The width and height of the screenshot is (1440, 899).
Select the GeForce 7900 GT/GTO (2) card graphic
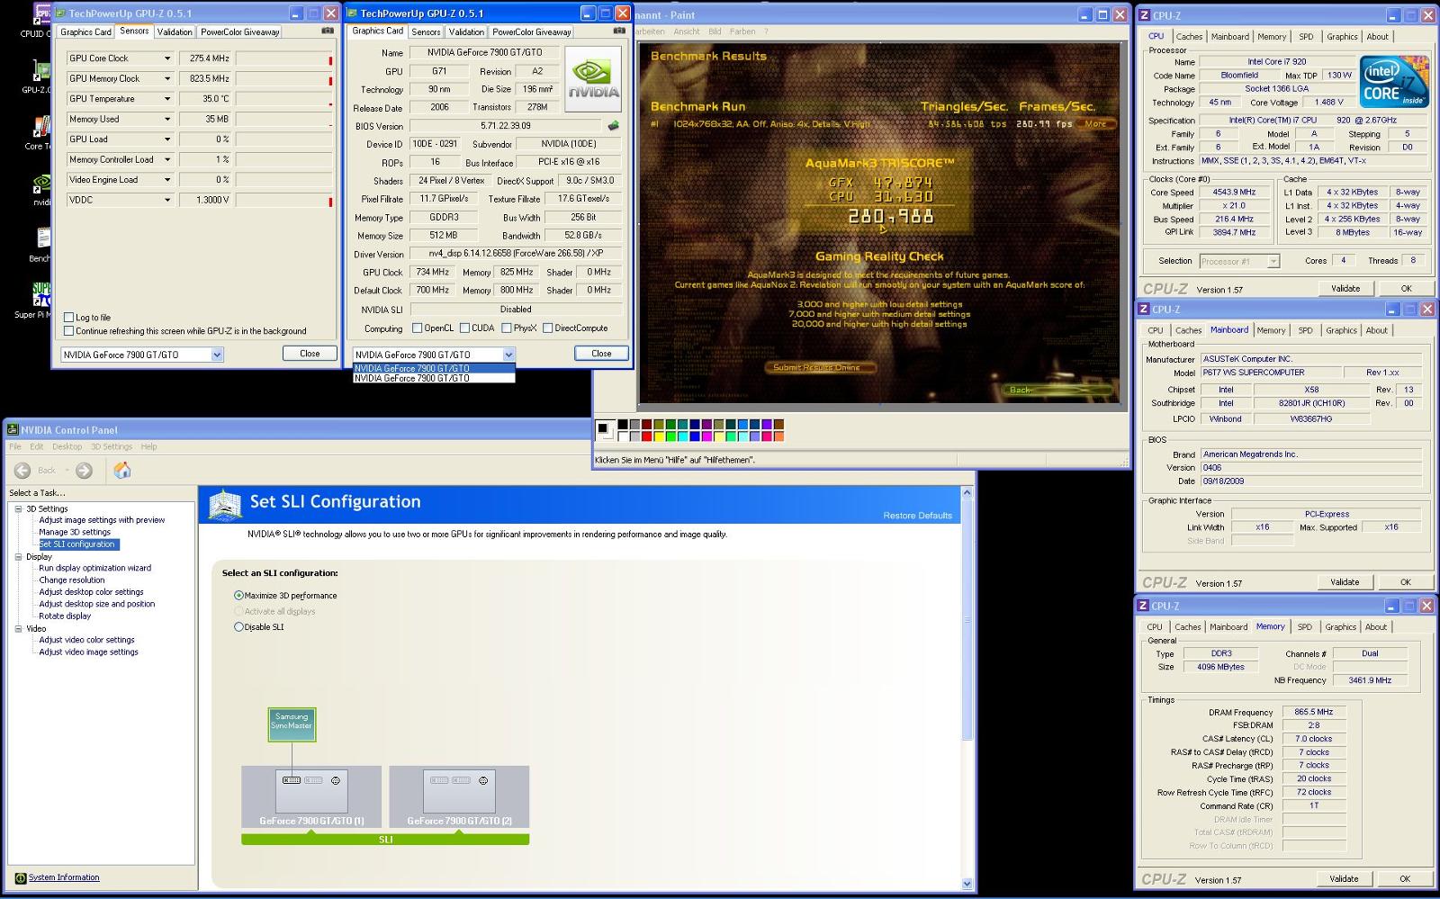click(x=459, y=796)
